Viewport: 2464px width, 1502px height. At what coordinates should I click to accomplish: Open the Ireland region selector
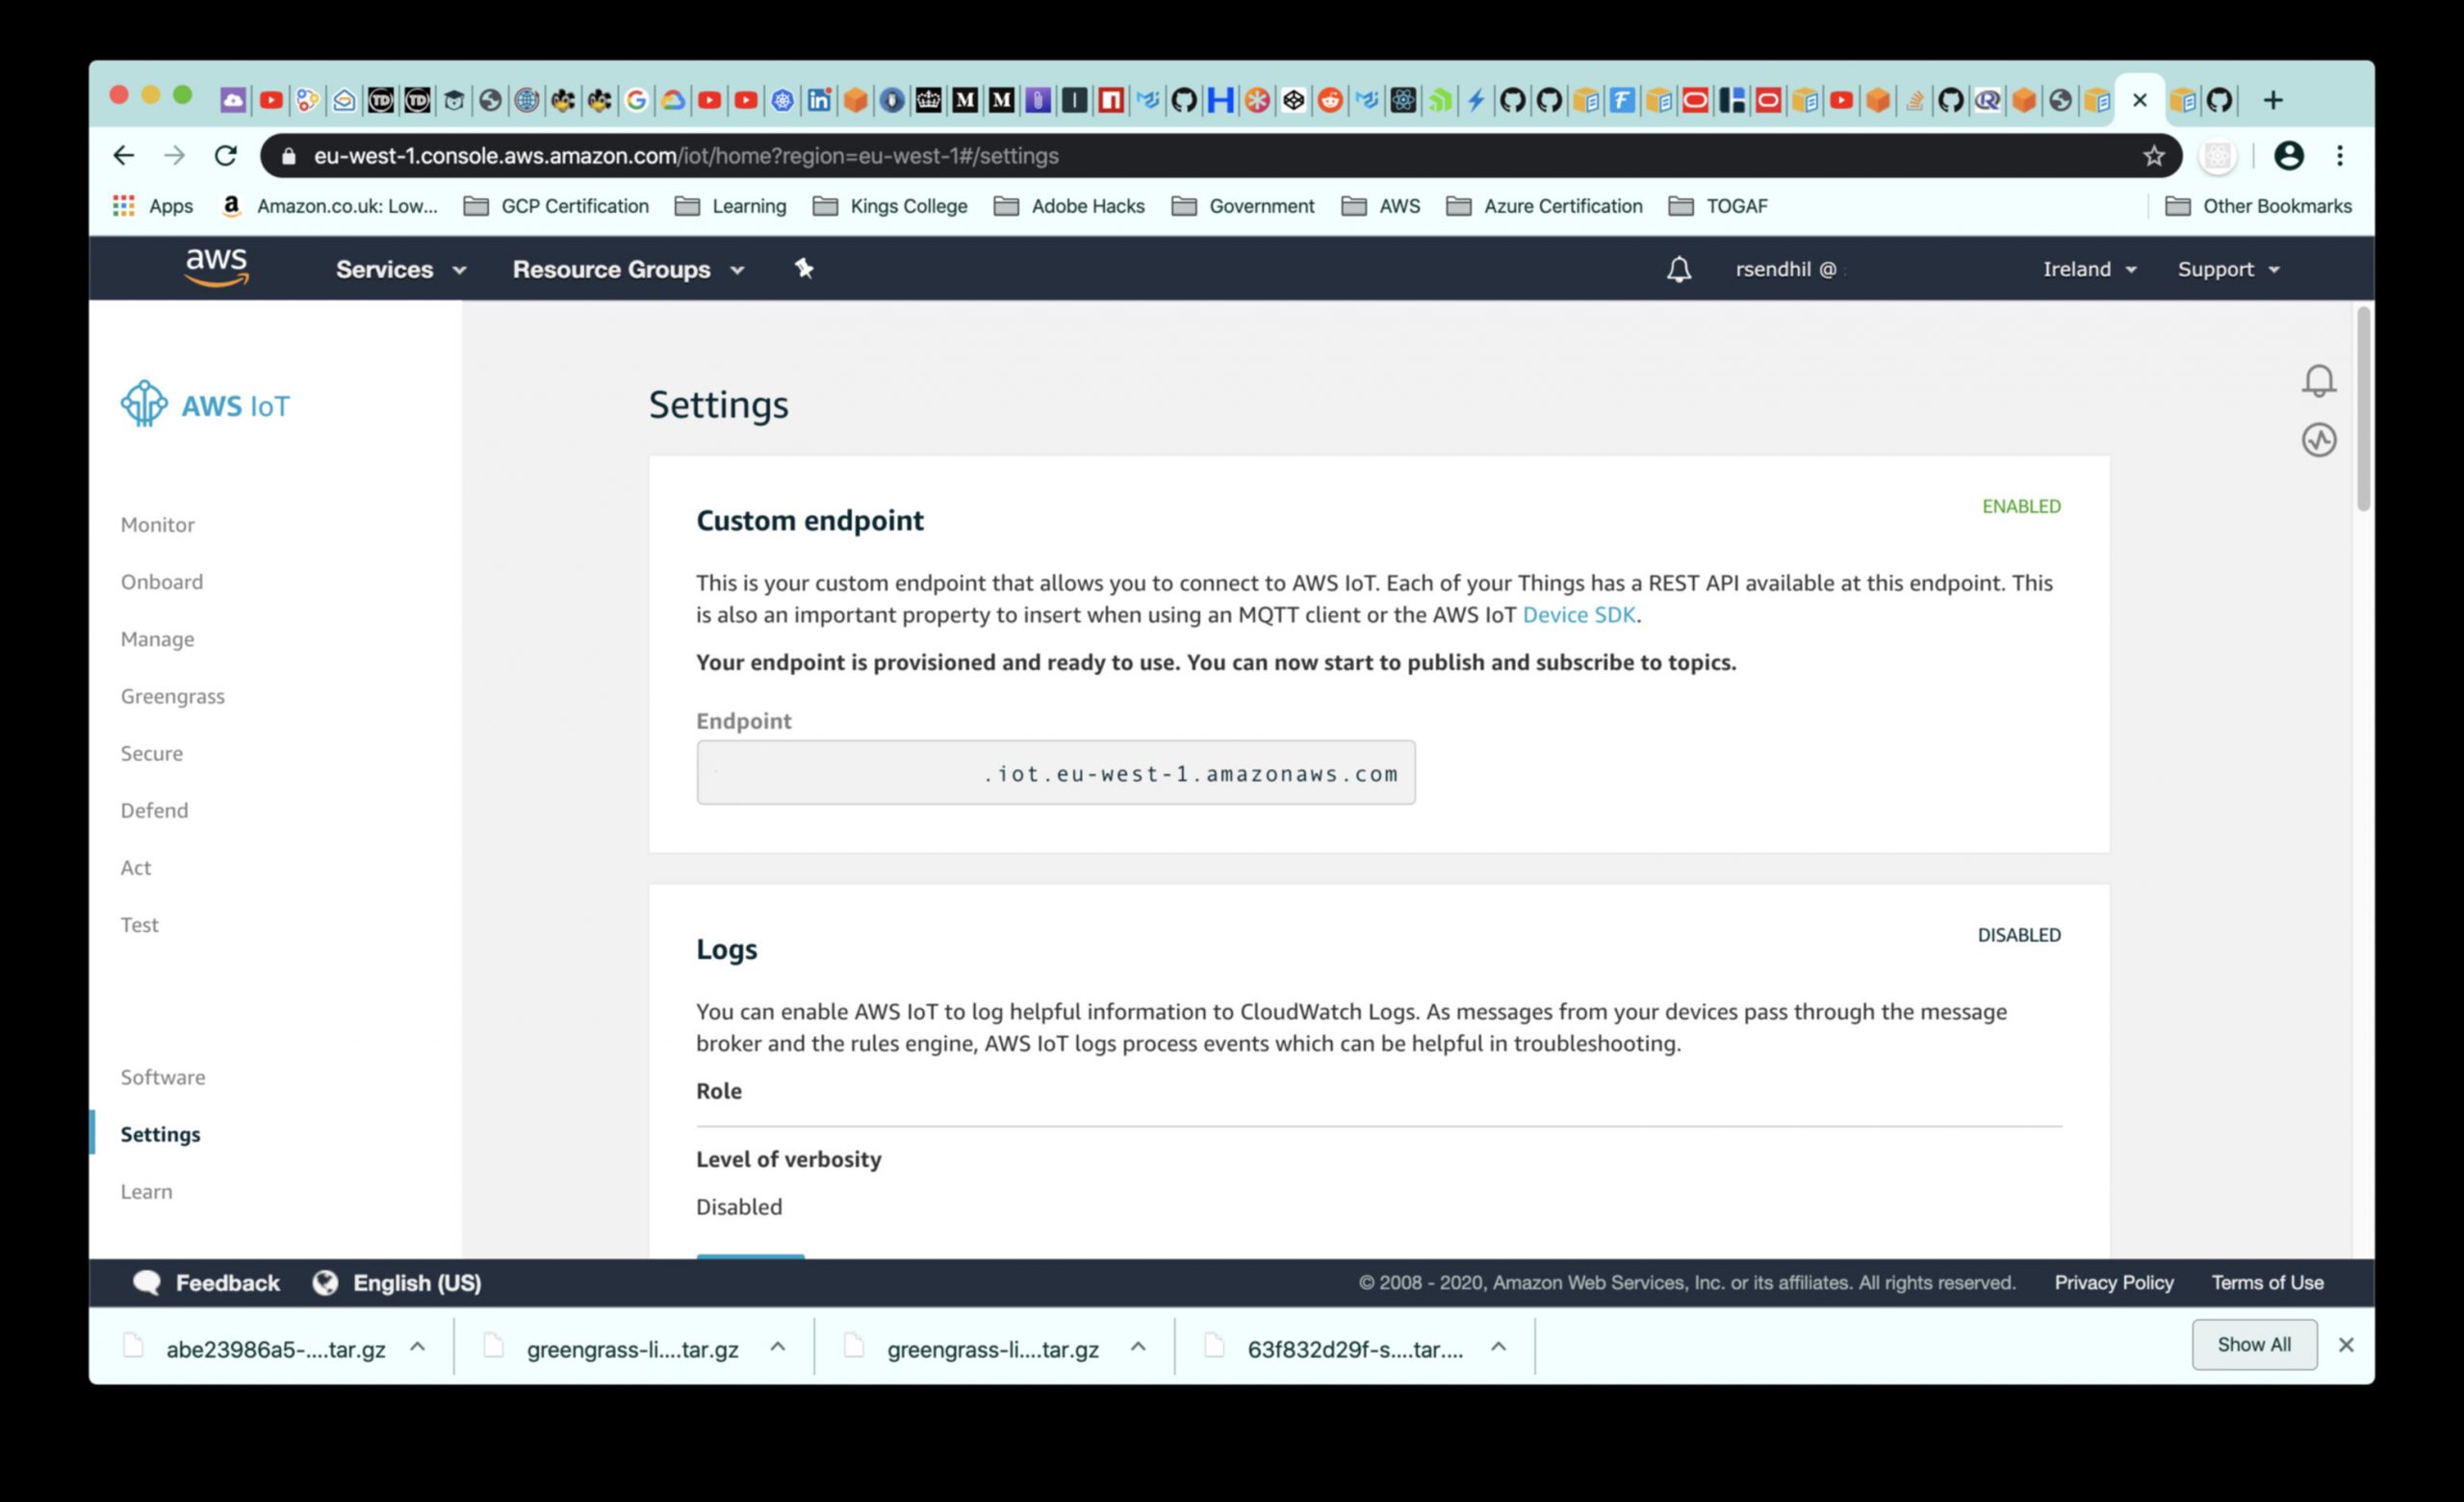point(2089,269)
